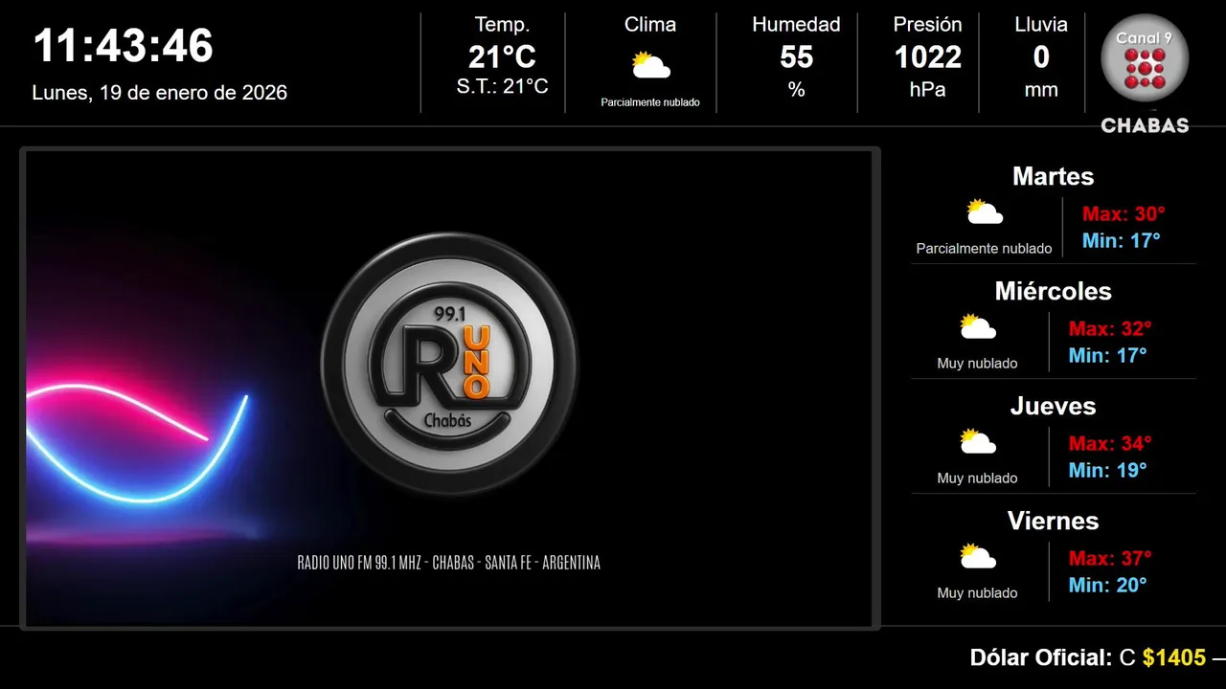Click the $1405 dollar price
1226x689 pixels.
click(x=1174, y=657)
